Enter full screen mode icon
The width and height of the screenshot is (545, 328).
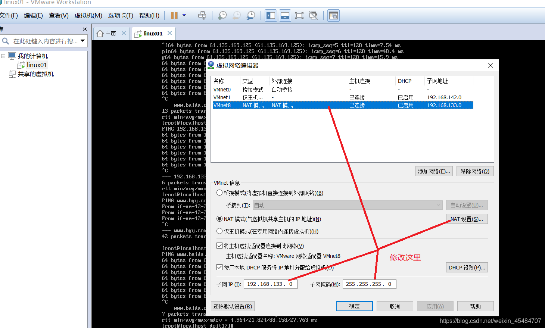299,16
